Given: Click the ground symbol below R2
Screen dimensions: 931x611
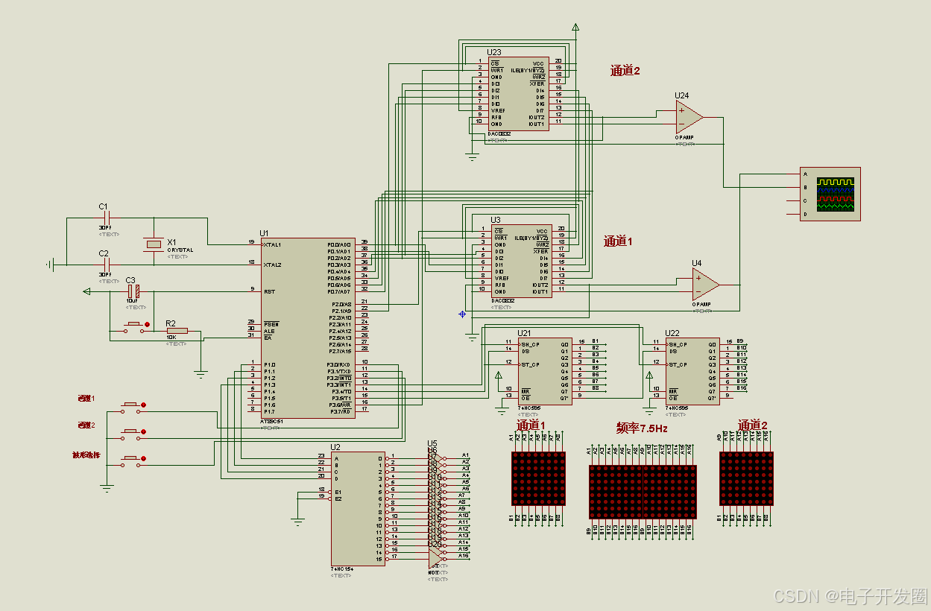Looking at the screenshot, I should 200,375.
